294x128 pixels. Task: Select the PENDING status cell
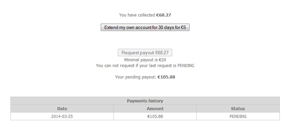click(238, 117)
